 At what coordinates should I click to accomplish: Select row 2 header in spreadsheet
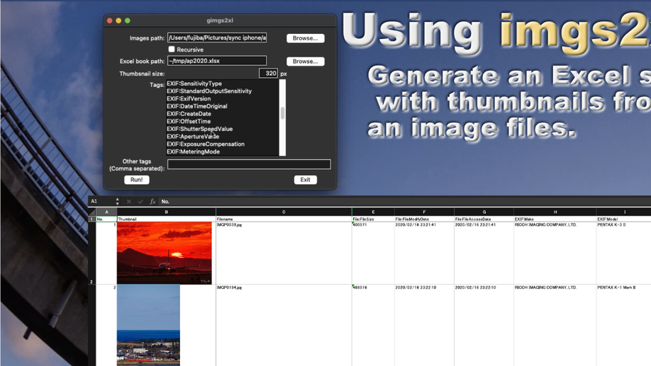[91, 253]
